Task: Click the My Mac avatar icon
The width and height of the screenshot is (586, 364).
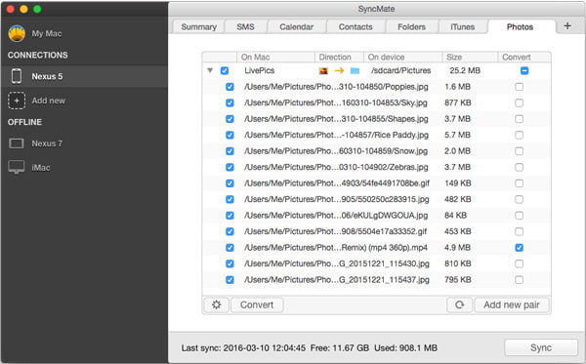Action: (x=17, y=33)
